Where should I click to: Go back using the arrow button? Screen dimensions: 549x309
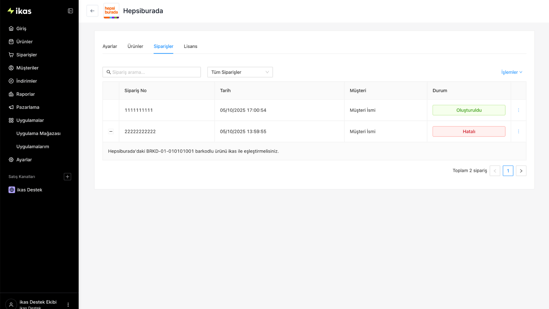(92, 11)
